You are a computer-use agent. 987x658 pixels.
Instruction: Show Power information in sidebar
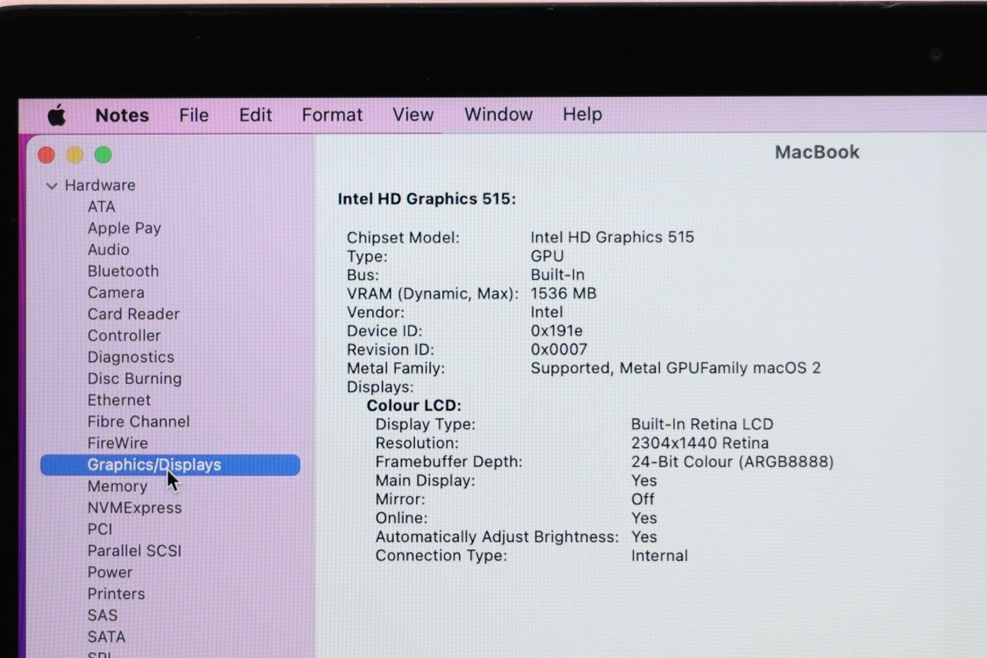click(x=110, y=572)
